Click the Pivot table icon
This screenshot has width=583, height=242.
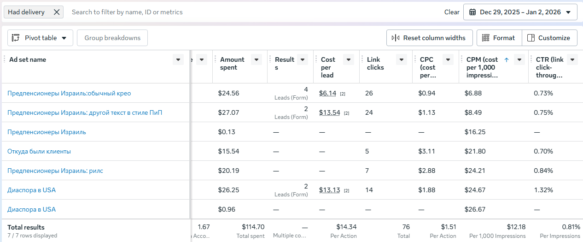16,38
